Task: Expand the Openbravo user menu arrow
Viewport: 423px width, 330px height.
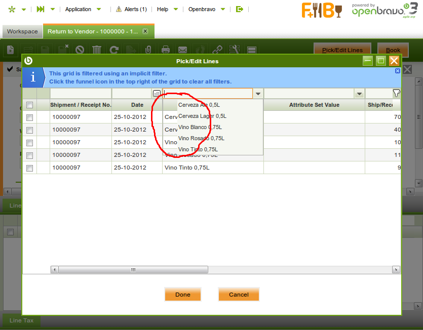Action: tap(223, 9)
